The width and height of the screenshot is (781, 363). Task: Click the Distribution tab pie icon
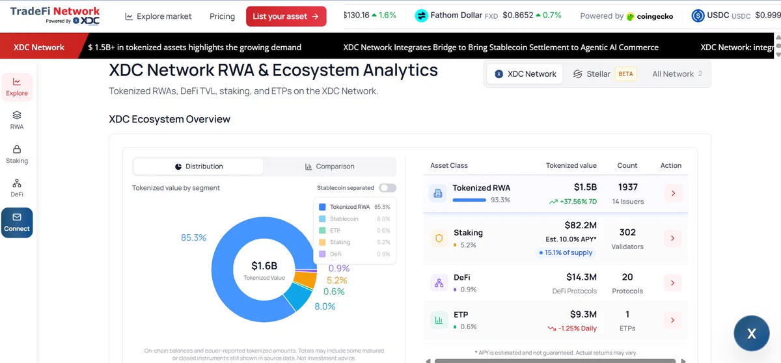(x=178, y=167)
